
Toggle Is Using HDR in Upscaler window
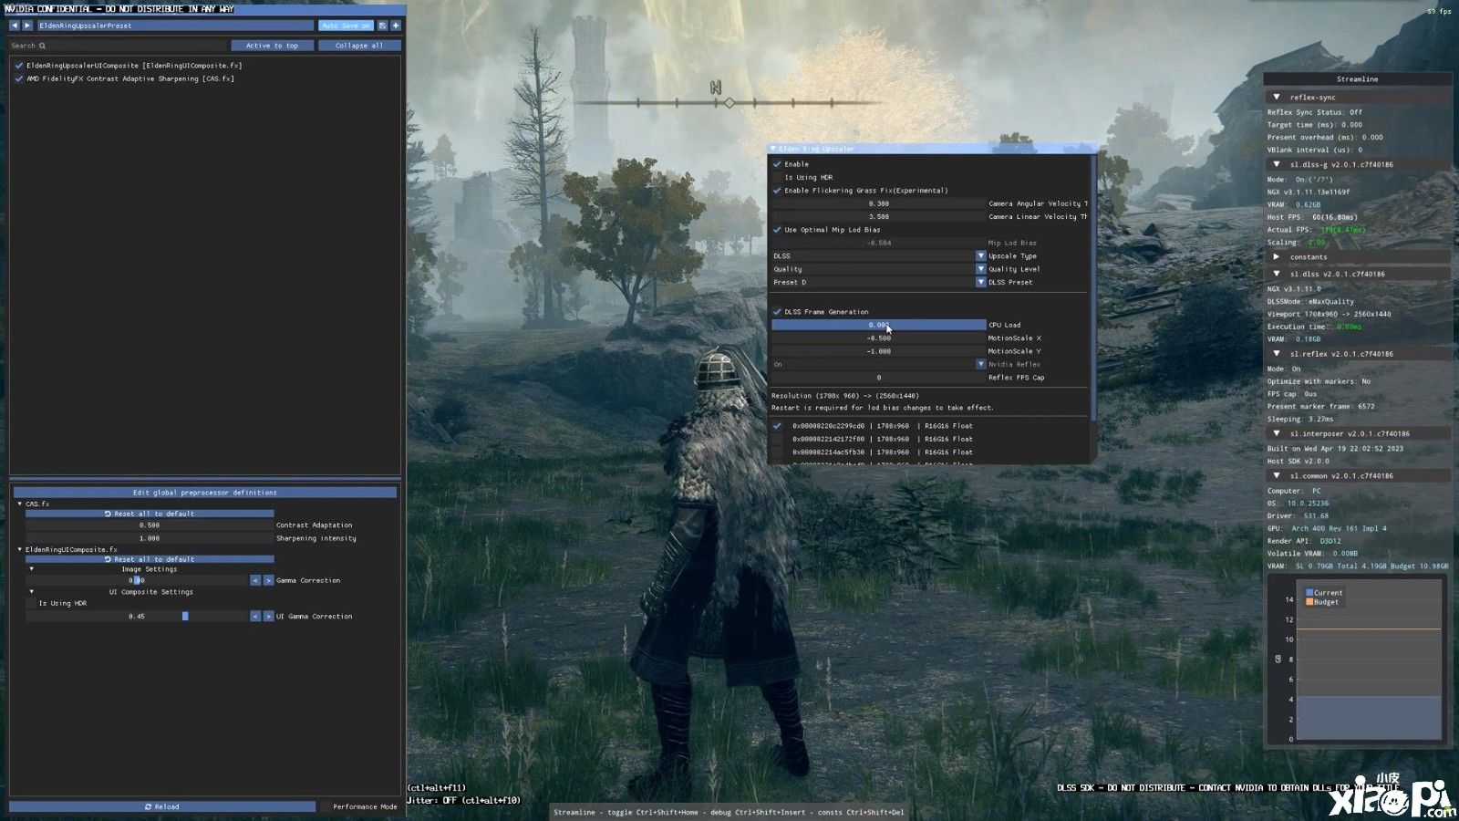[x=777, y=177]
